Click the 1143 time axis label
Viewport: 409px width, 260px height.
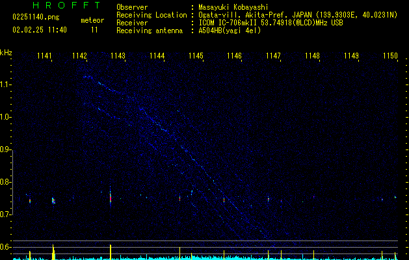tap(118, 56)
